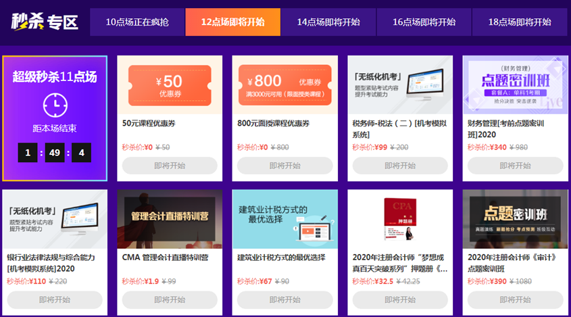Click the struck-through ¥980 original price
This screenshot has height=317, width=571.
[x=518, y=147]
